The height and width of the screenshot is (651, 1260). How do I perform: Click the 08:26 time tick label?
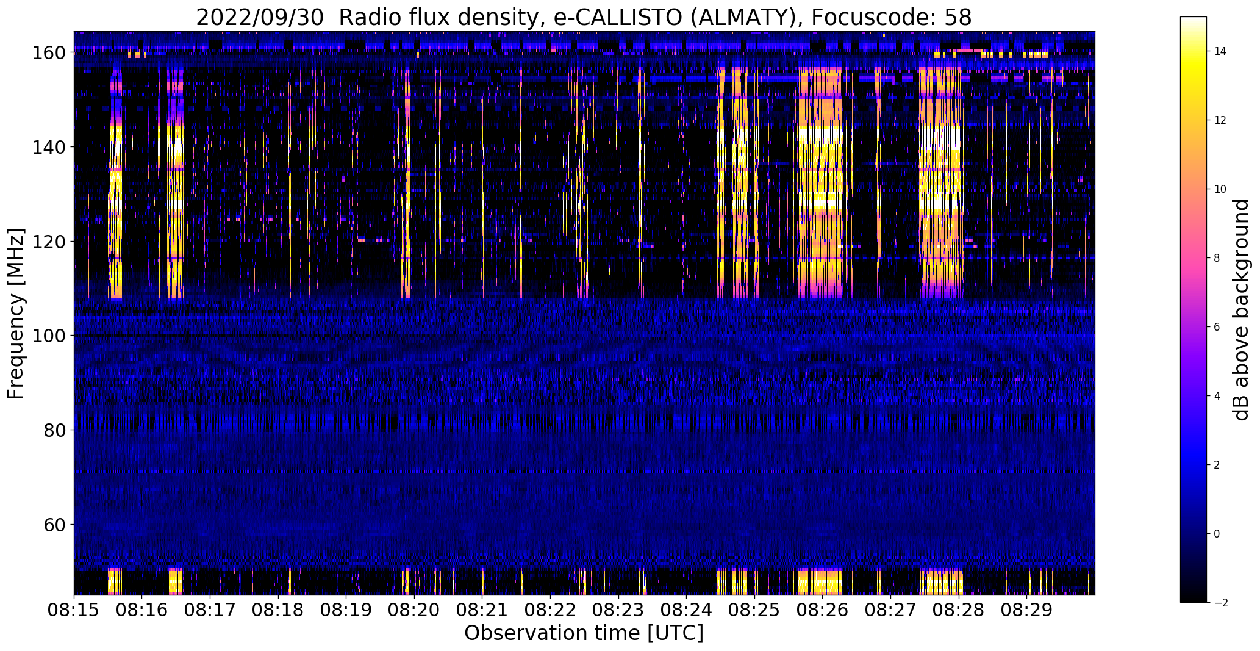(x=823, y=610)
